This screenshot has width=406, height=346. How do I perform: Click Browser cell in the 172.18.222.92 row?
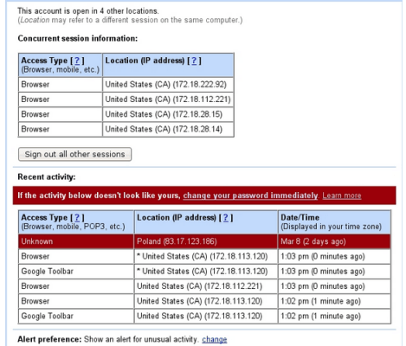61,85
